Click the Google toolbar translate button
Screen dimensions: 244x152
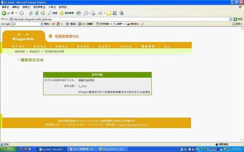click(118, 24)
